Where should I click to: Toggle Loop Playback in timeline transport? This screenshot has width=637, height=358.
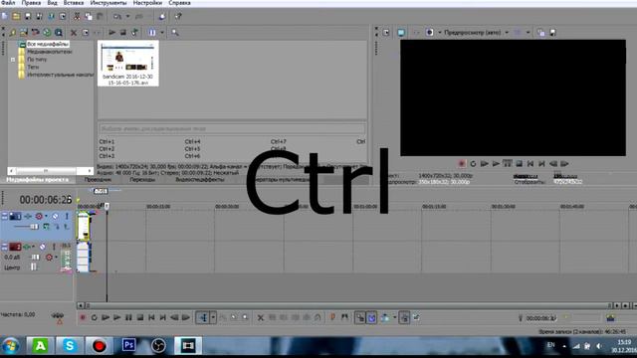(x=94, y=317)
